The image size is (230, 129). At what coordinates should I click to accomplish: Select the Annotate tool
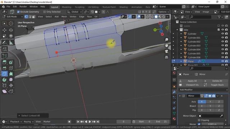[5, 43]
